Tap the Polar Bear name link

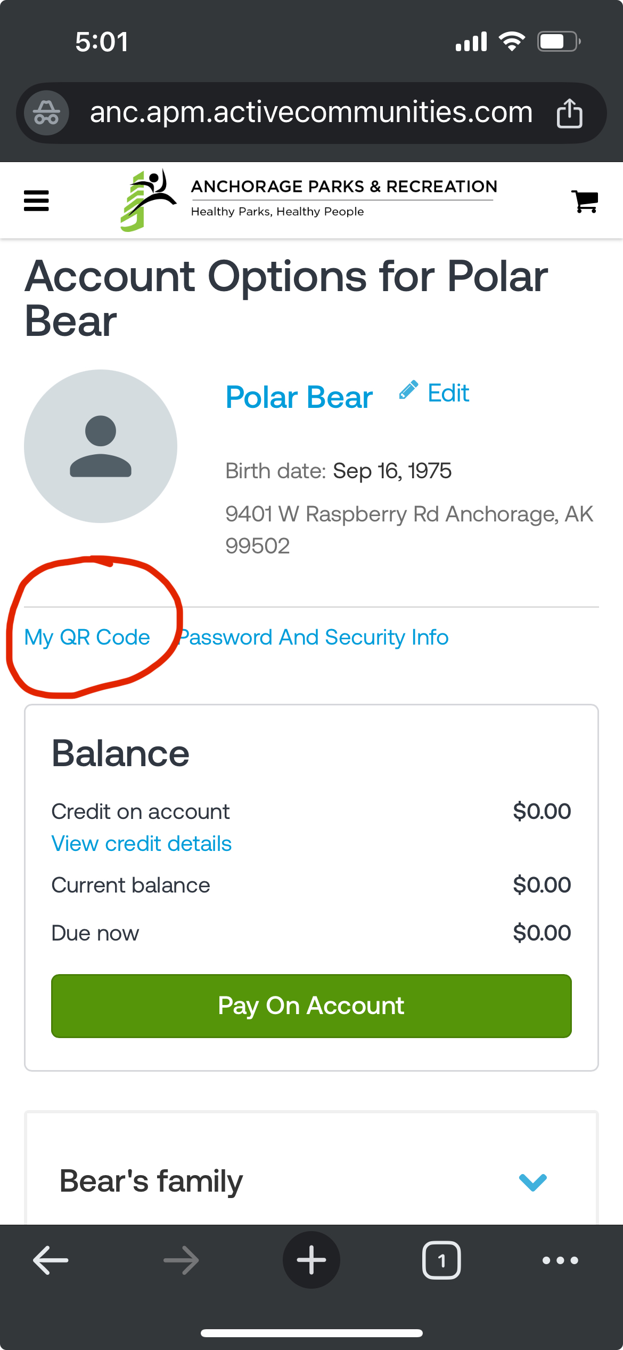299,398
